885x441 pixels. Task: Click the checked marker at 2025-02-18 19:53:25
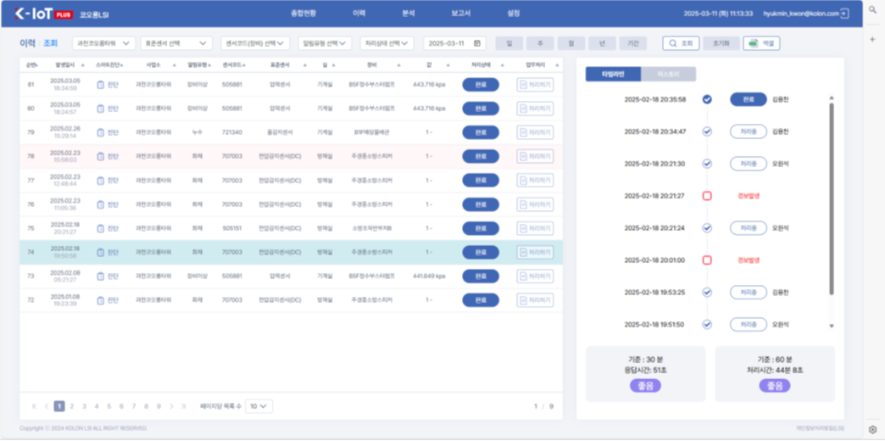707,293
